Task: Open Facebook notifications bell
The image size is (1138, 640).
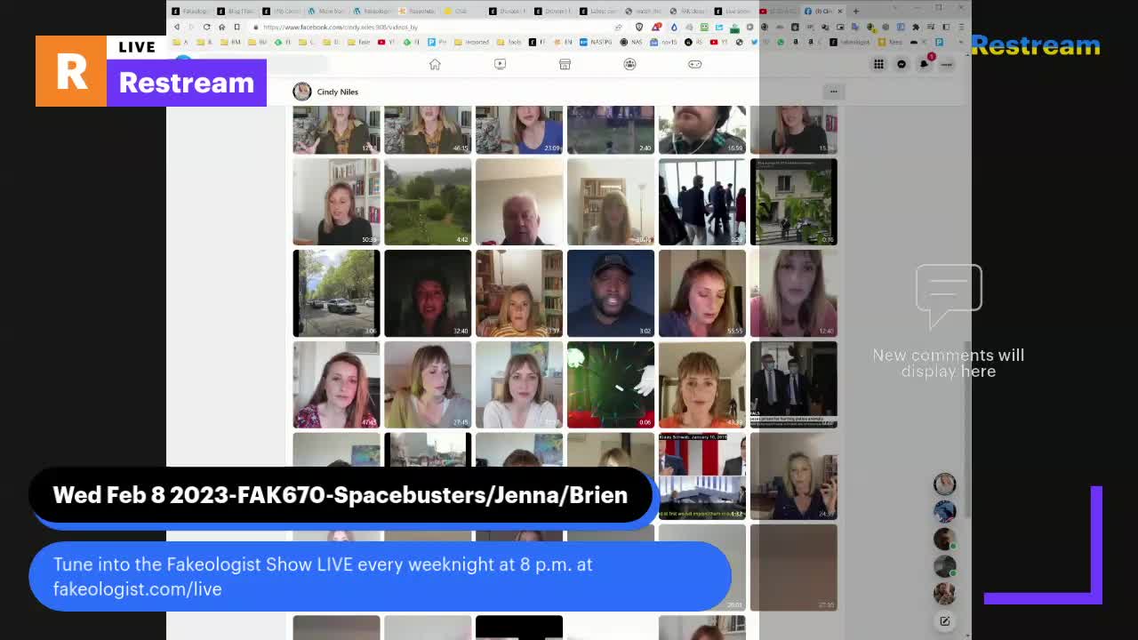Action: [x=925, y=64]
